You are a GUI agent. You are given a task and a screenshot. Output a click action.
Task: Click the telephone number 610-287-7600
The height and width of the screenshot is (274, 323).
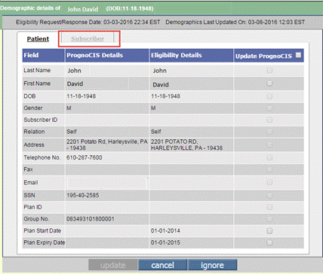pyautogui.click(x=85, y=157)
